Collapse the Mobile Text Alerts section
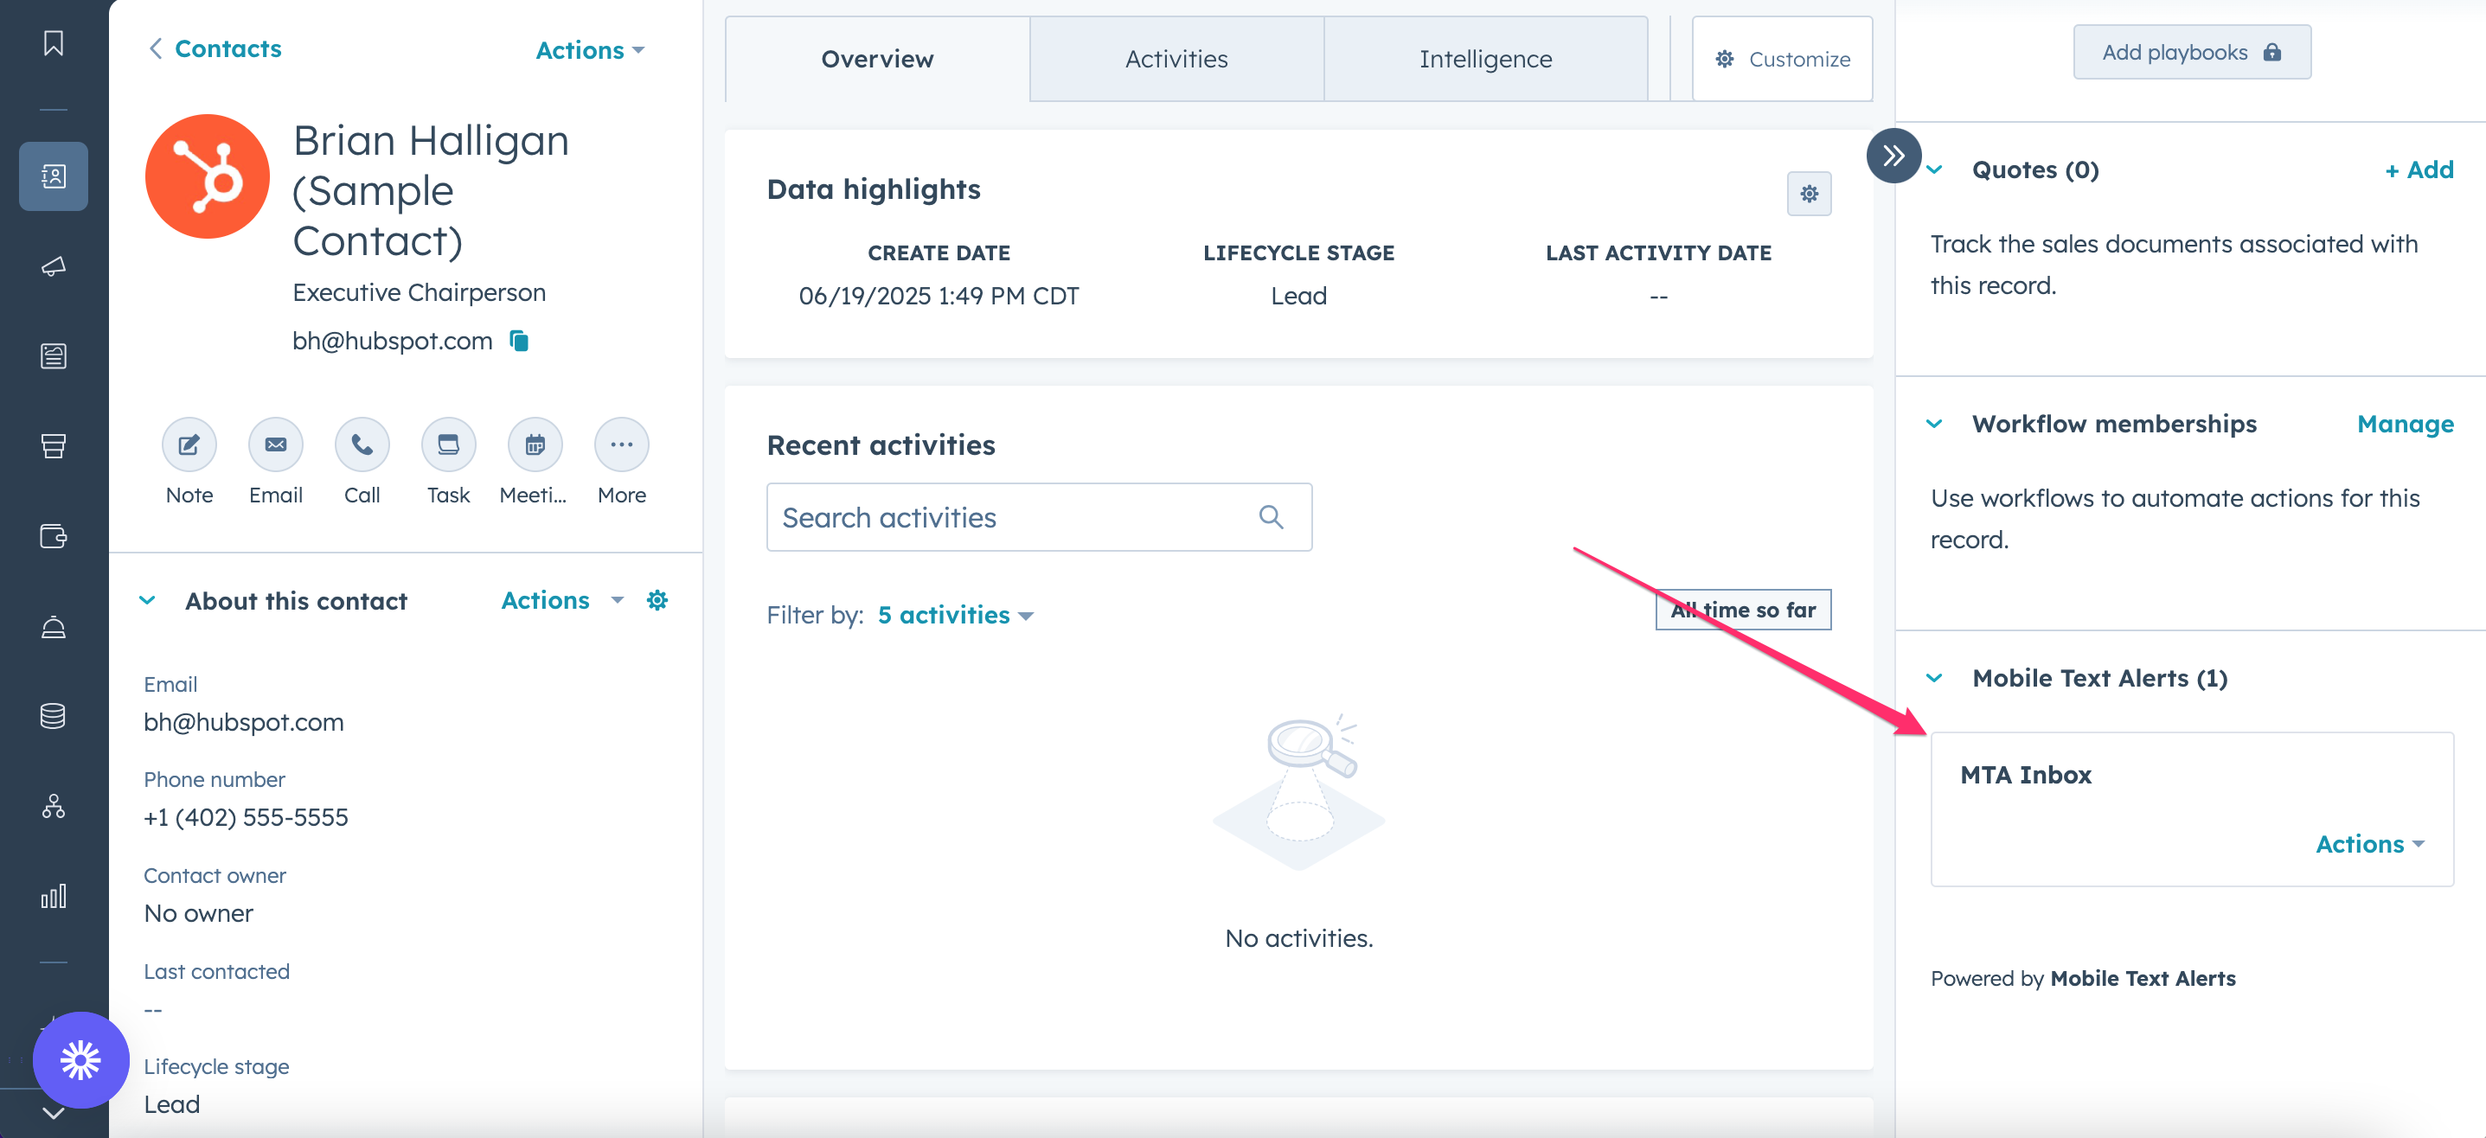This screenshot has height=1138, width=2486. point(1934,678)
